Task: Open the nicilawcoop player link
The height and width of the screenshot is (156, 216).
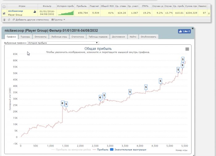Action: pos(15,11)
